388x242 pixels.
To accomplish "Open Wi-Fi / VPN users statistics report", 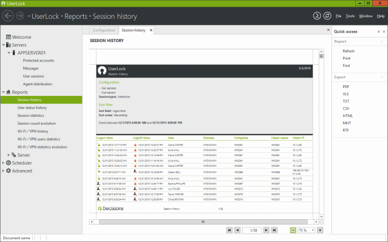I will 39,139.
